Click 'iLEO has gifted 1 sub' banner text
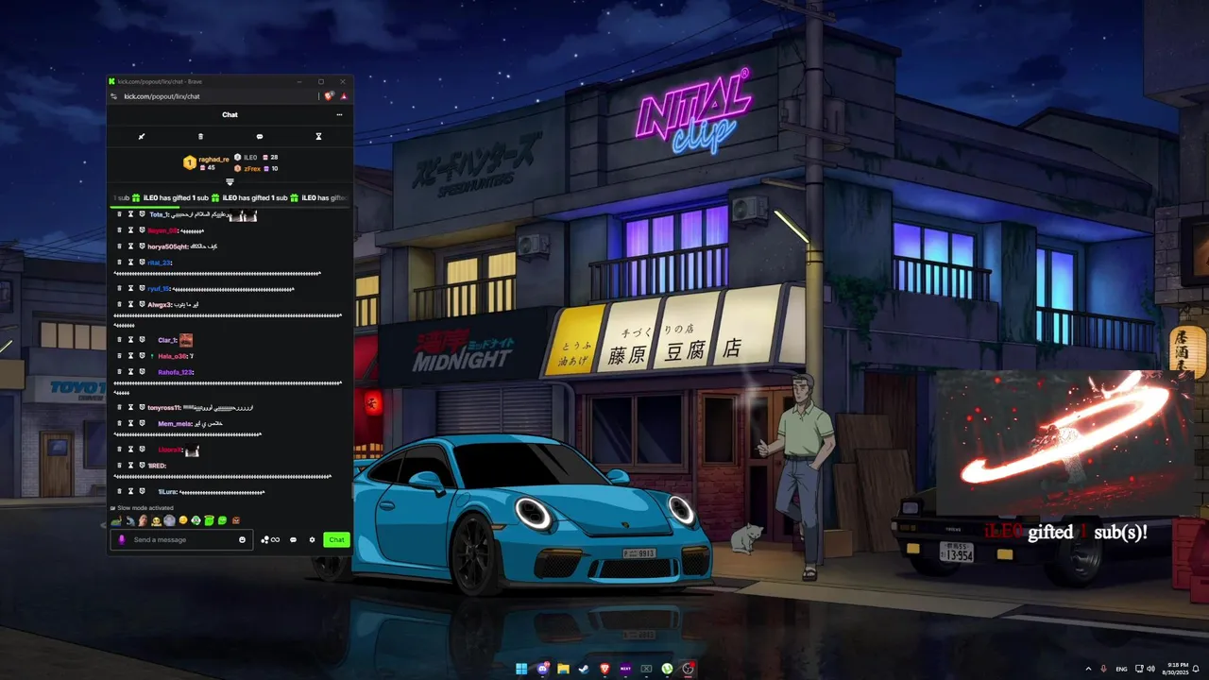The image size is (1209, 680). [x=176, y=198]
